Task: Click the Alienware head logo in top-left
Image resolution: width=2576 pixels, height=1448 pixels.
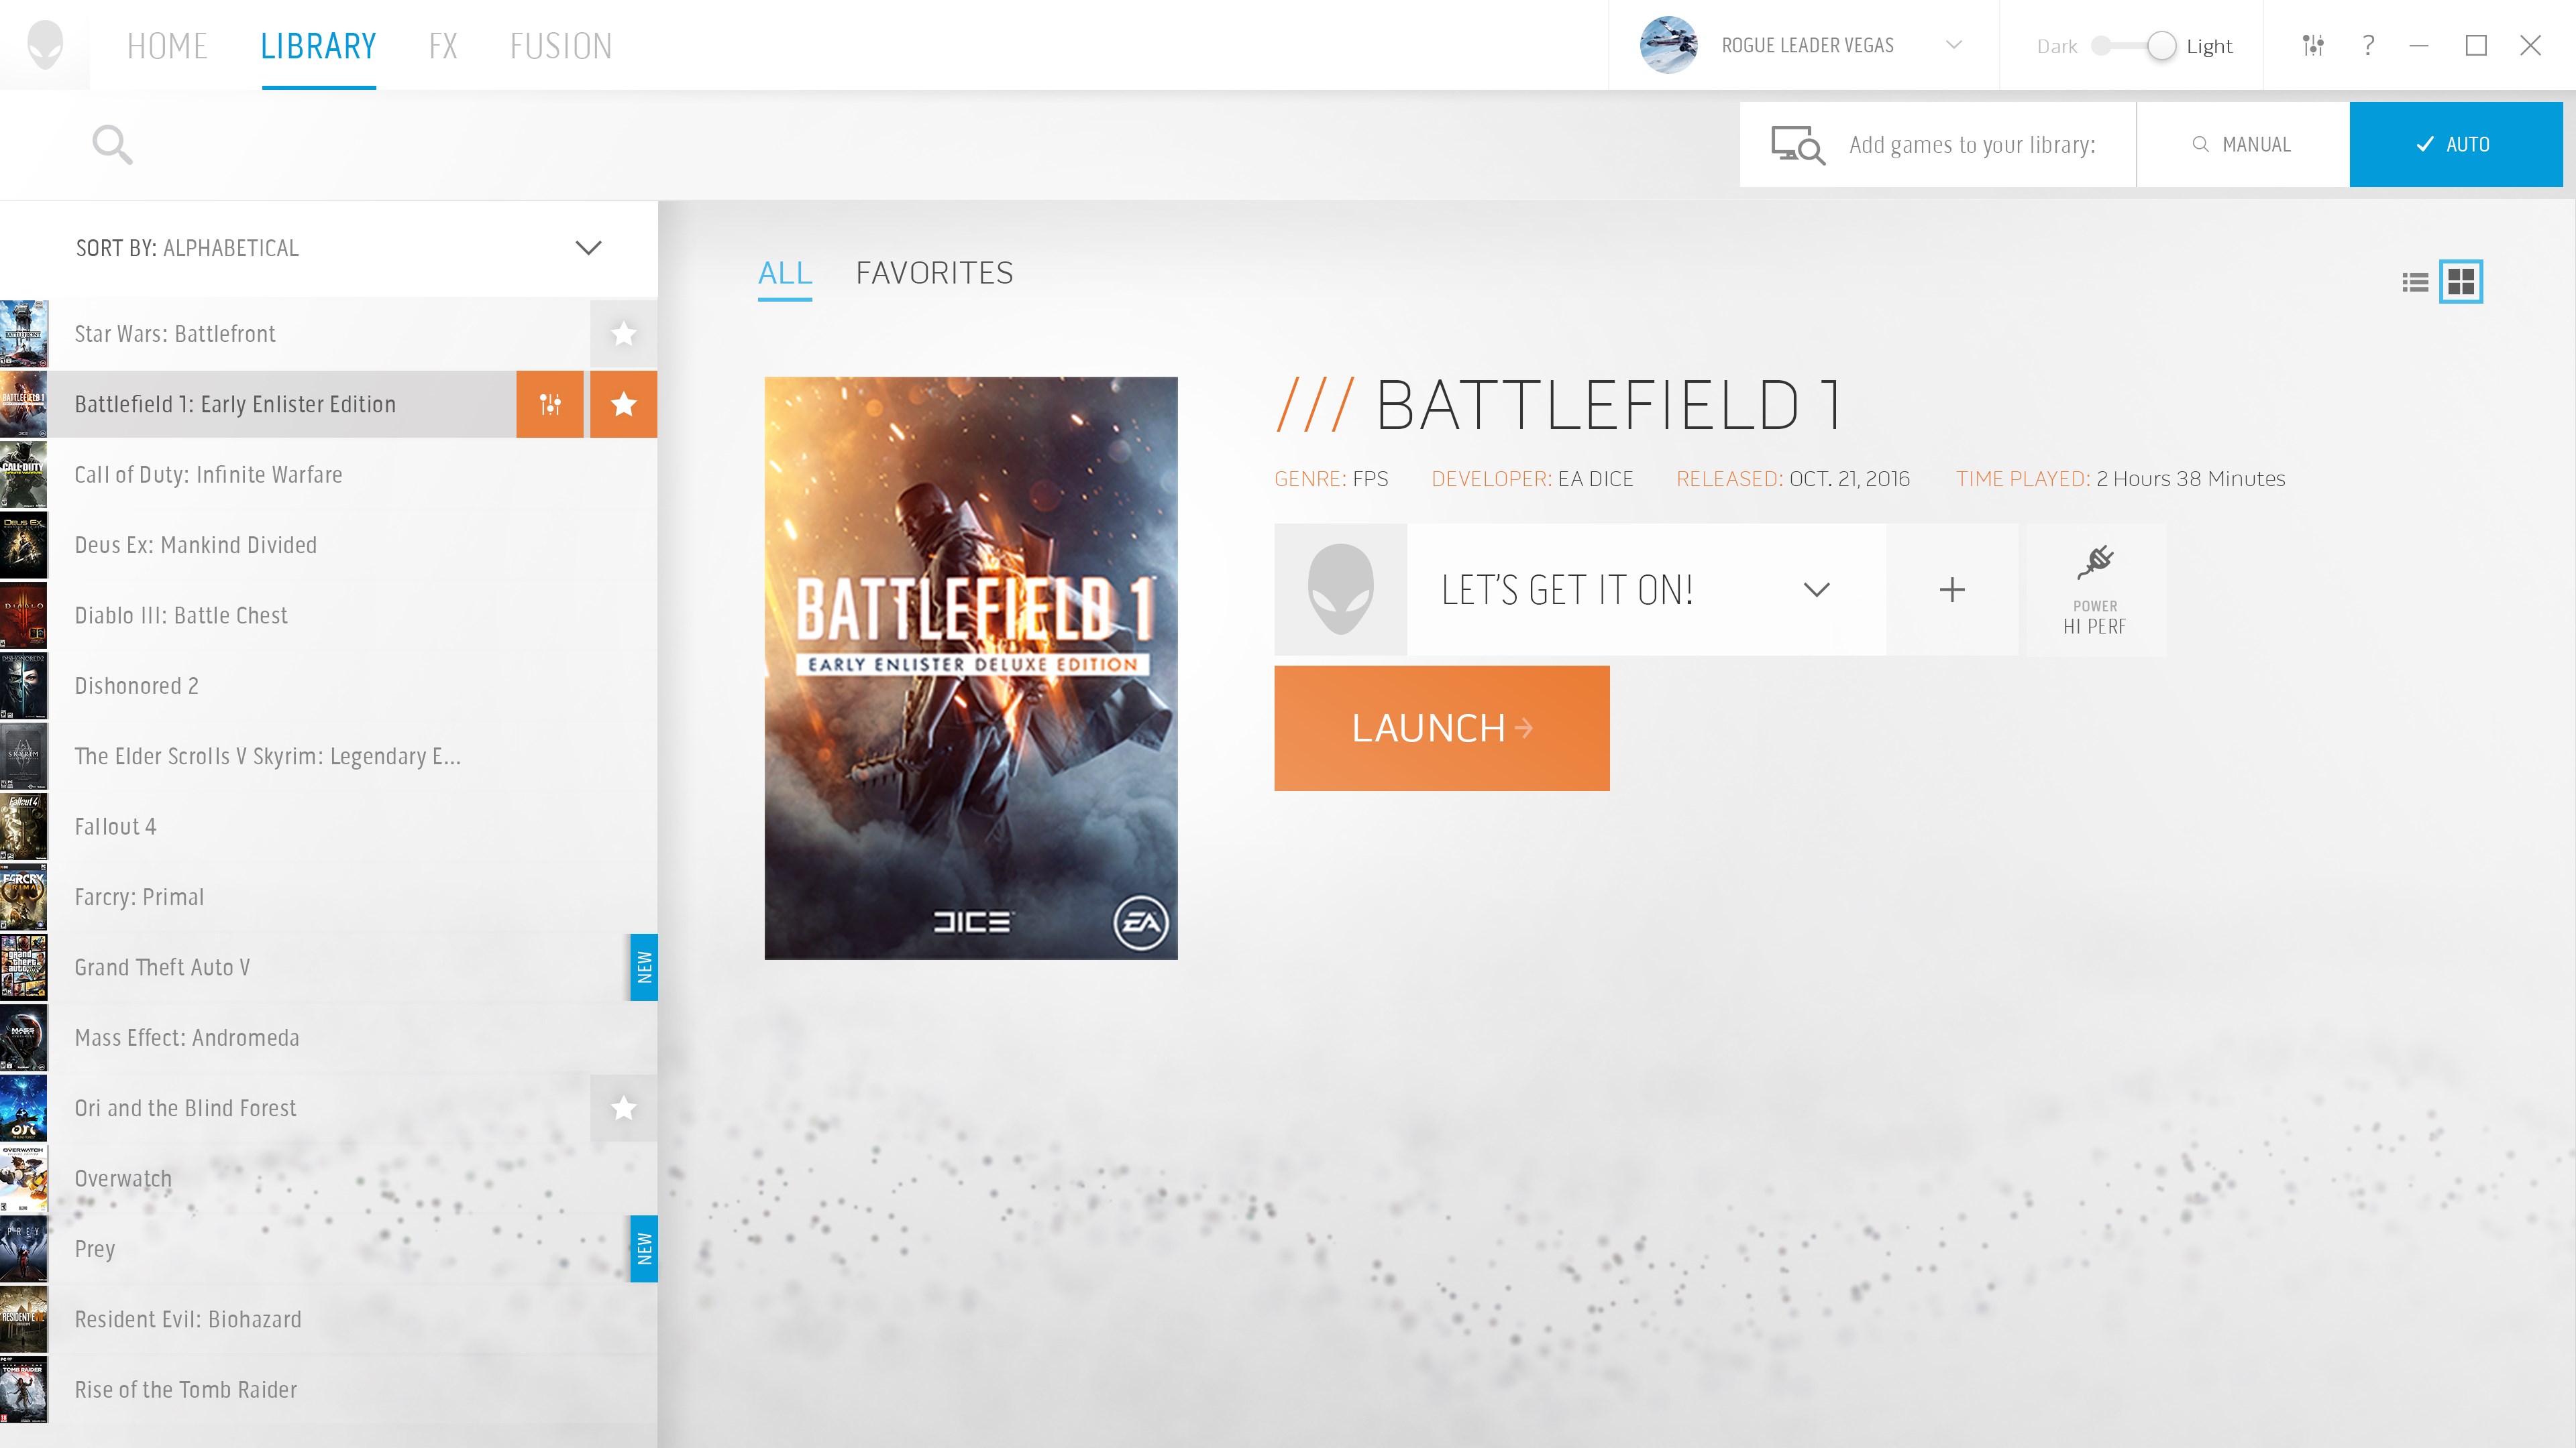Action: (45, 45)
